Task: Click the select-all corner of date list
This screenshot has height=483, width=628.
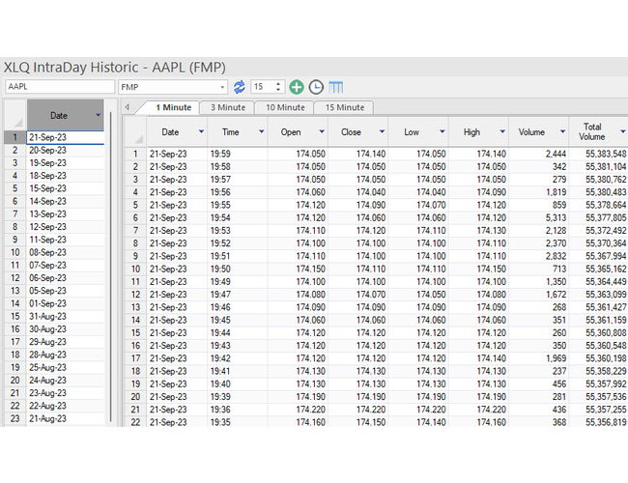Action: [15, 115]
